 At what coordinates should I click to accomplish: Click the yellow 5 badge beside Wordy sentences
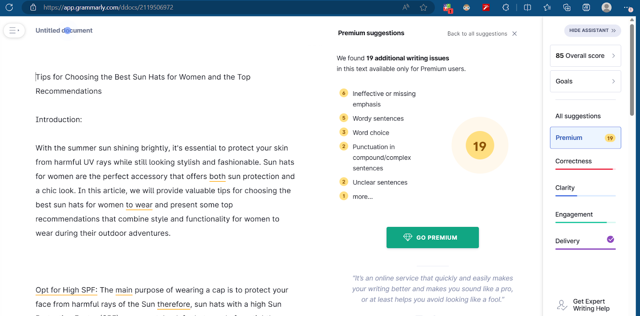344,118
